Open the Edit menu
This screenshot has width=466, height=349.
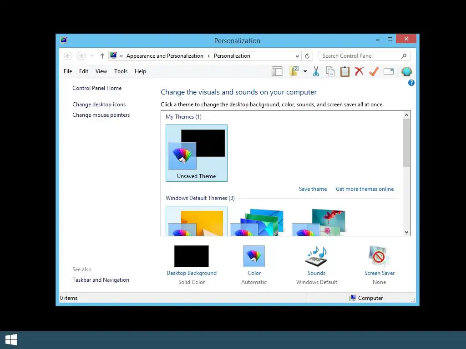click(x=84, y=71)
